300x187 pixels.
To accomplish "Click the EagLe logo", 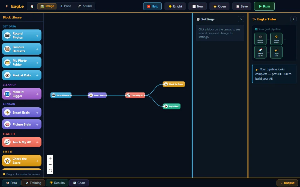I will (15, 6).
